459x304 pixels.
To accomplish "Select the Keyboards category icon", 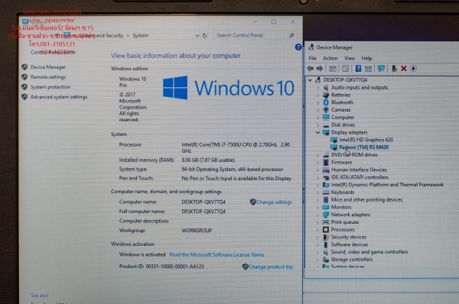I will coord(326,192).
